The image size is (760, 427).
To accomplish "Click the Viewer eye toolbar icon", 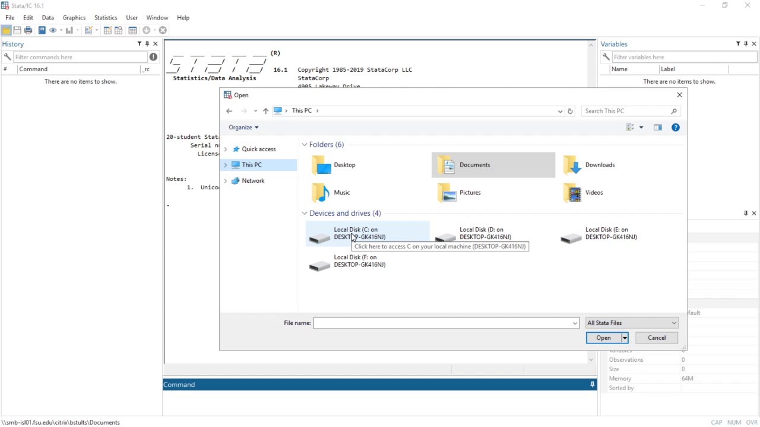I will pos(53,30).
